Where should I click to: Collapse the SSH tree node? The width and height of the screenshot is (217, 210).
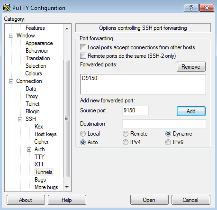pyautogui.click(x=20, y=119)
